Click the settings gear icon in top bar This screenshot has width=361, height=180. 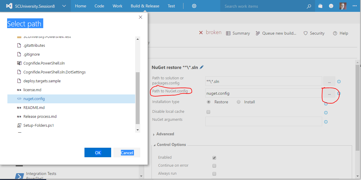click(x=194, y=6)
